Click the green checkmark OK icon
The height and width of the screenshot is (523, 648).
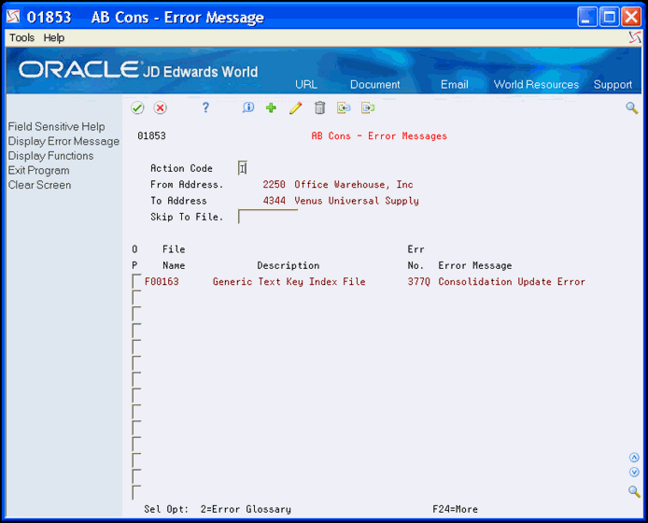137,108
